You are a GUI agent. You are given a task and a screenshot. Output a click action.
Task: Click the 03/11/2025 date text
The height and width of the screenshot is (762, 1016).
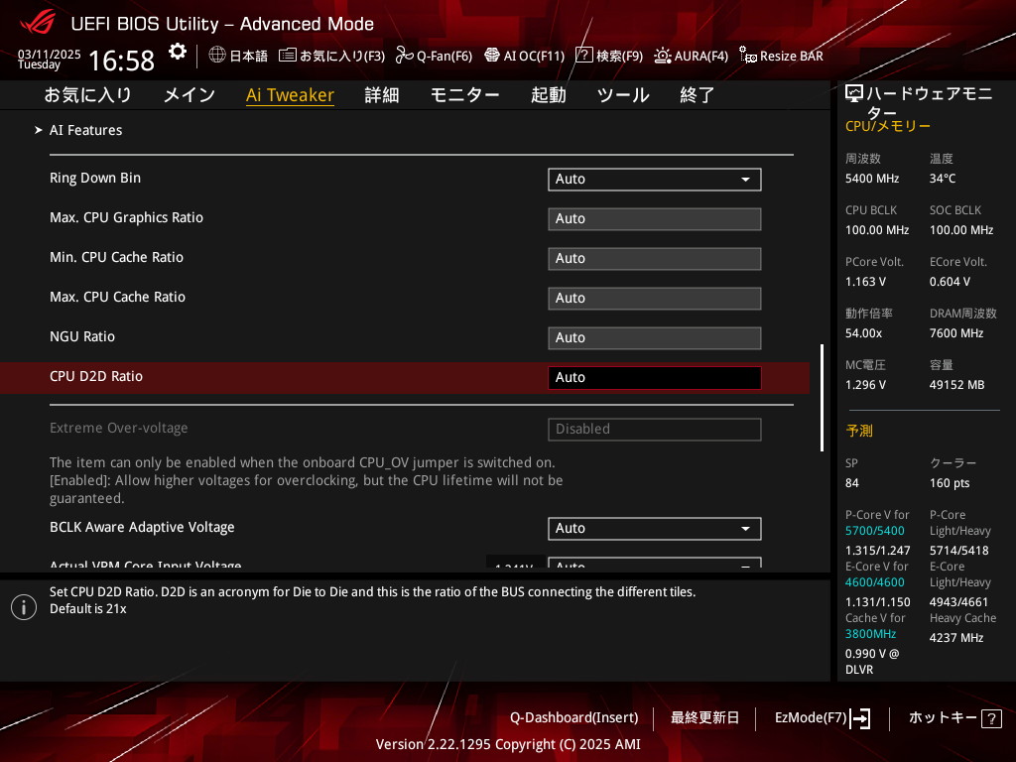point(50,54)
